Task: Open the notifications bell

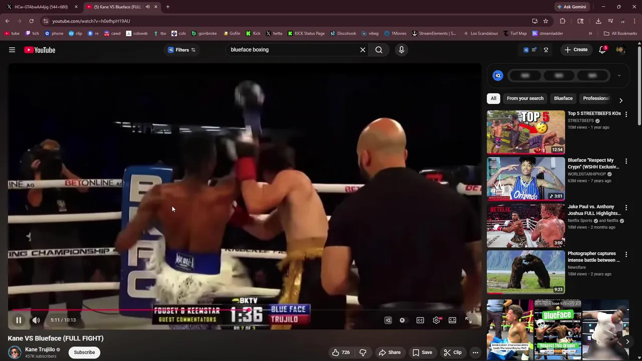Action: tap(602, 50)
